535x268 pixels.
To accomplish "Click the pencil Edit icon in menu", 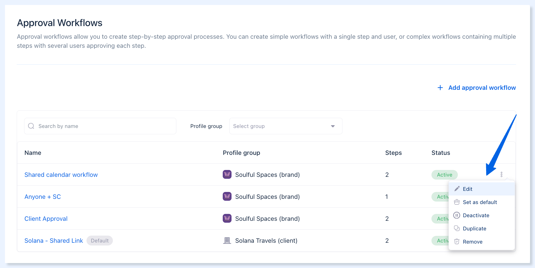I will tap(457, 189).
